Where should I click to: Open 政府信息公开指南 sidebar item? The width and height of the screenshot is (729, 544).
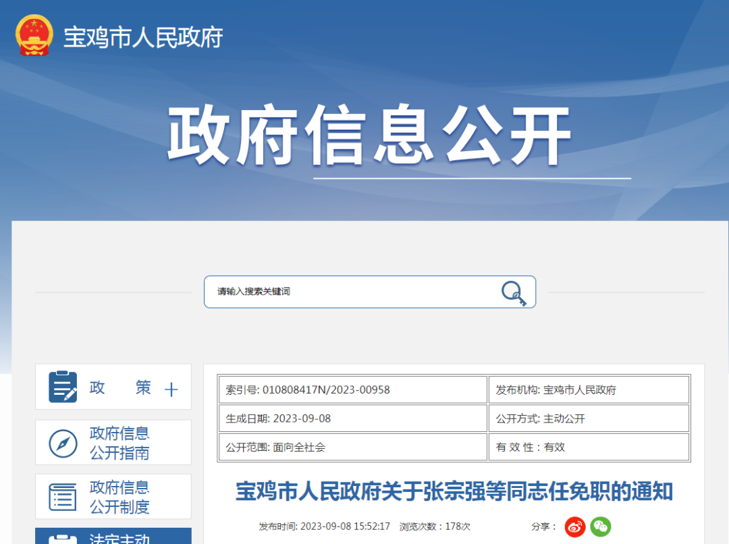(113, 442)
